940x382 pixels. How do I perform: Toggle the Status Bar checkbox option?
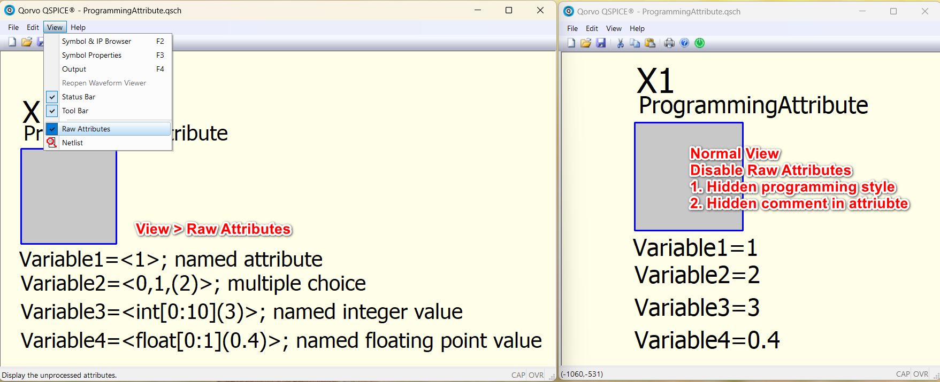click(79, 97)
